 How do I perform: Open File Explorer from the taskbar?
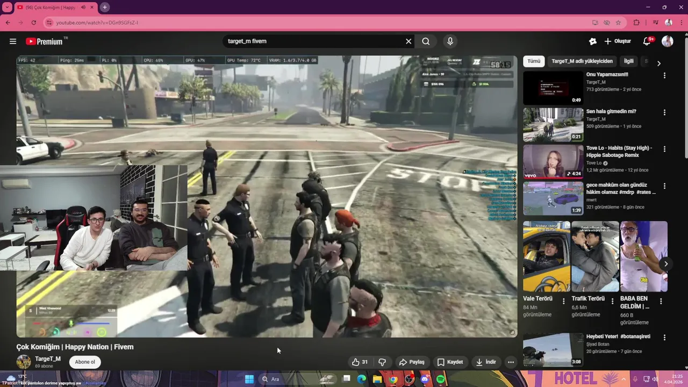coord(377,379)
